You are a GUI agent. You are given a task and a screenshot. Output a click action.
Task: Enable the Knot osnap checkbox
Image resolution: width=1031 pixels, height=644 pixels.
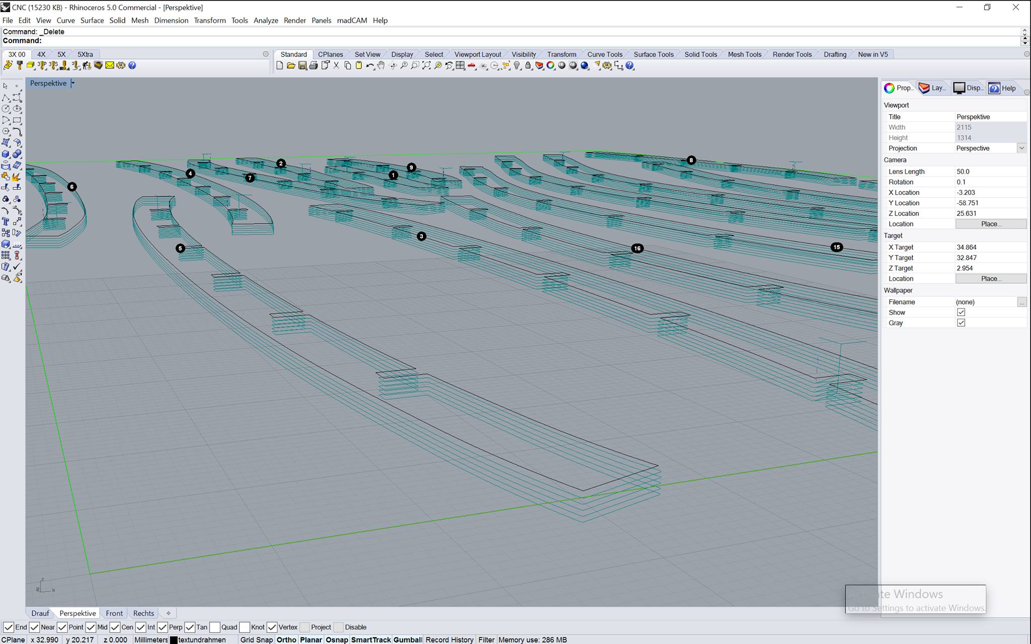[x=245, y=627]
